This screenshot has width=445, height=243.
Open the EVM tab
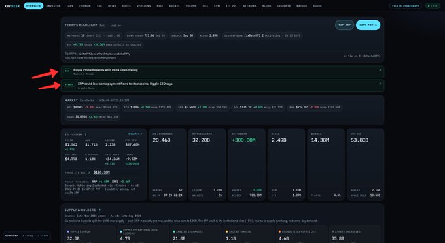[217, 6]
